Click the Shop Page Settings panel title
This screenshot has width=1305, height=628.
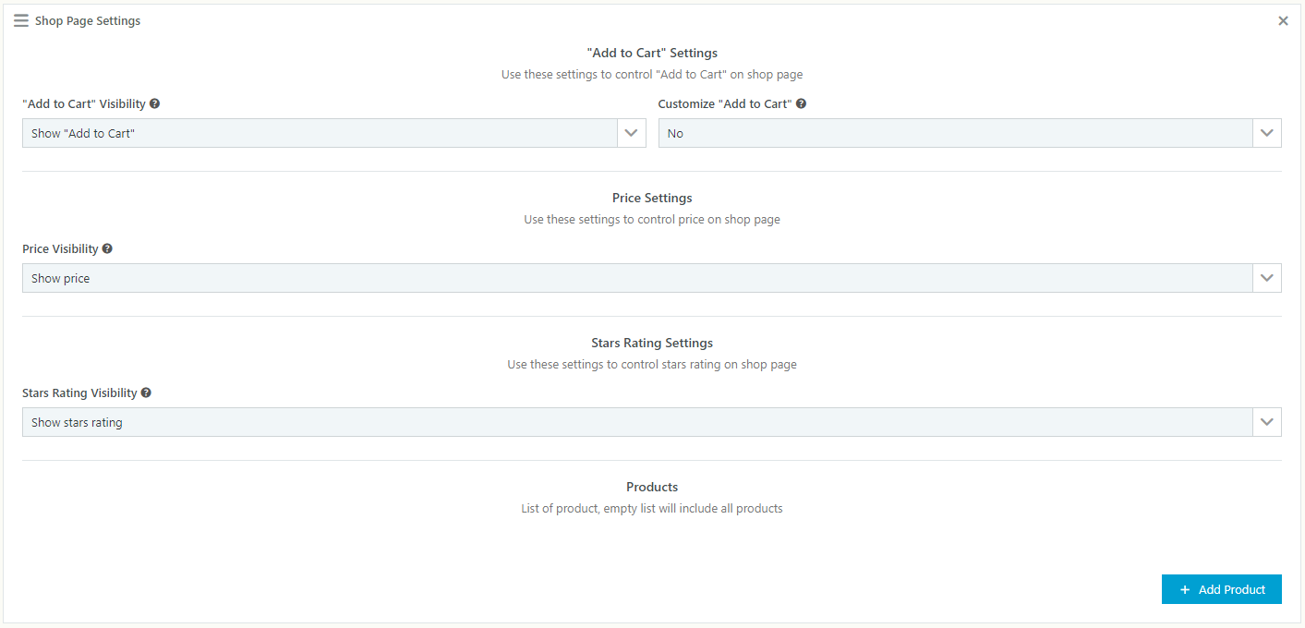point(88,20)
